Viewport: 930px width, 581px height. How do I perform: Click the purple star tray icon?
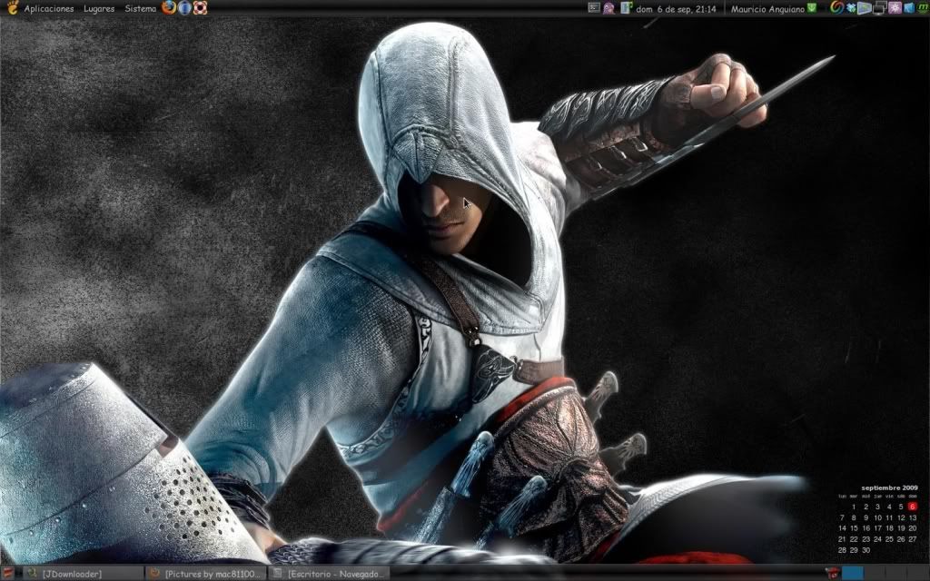click(895, 7)
